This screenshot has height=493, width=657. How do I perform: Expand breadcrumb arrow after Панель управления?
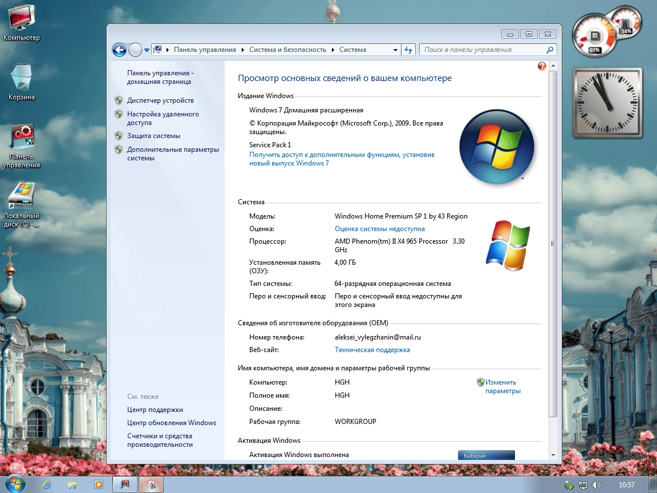pos(242,50)
